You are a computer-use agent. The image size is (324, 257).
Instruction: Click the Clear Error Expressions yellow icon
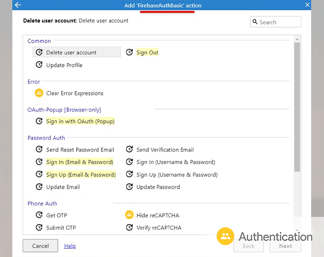(x=39, y=93)
